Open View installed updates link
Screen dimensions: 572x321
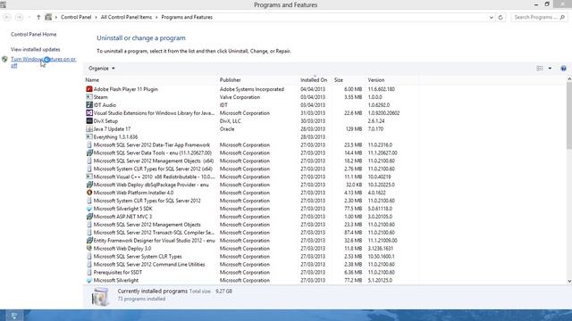click(36, 50)
